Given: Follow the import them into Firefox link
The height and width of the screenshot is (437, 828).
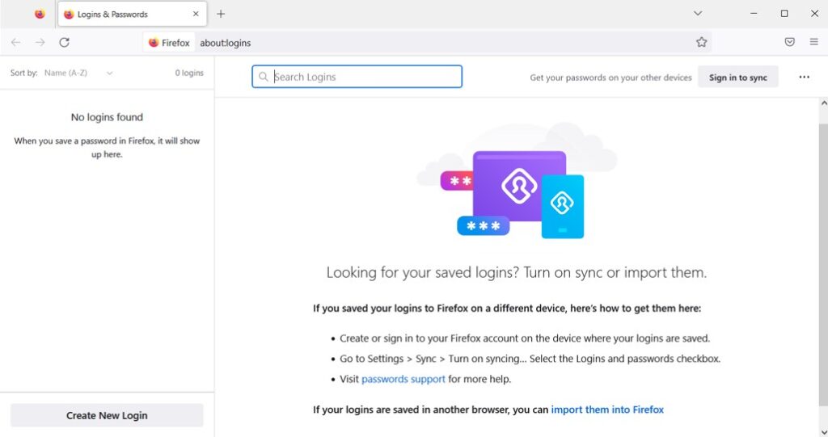Looking at the screenshot, I should pos(607,410).
